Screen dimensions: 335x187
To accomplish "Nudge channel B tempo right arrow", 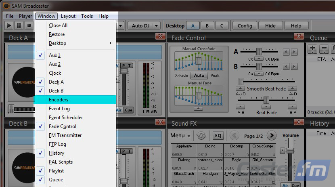I will 294,67.
